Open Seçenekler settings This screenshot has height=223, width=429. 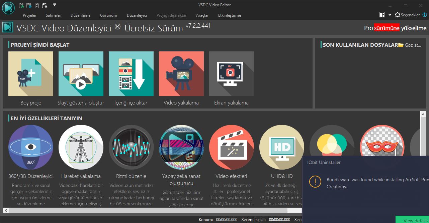pos(407,15)
